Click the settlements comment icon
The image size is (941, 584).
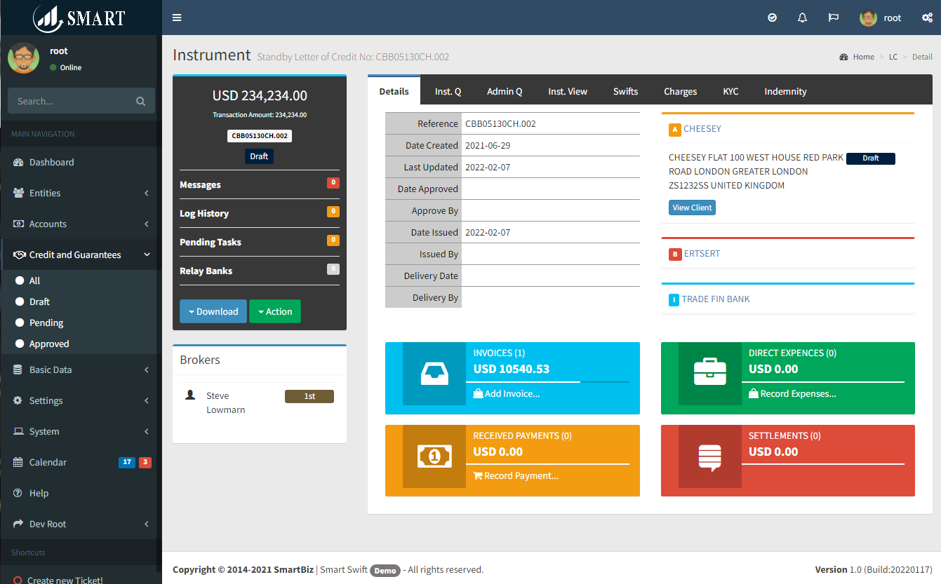point(709,456)
